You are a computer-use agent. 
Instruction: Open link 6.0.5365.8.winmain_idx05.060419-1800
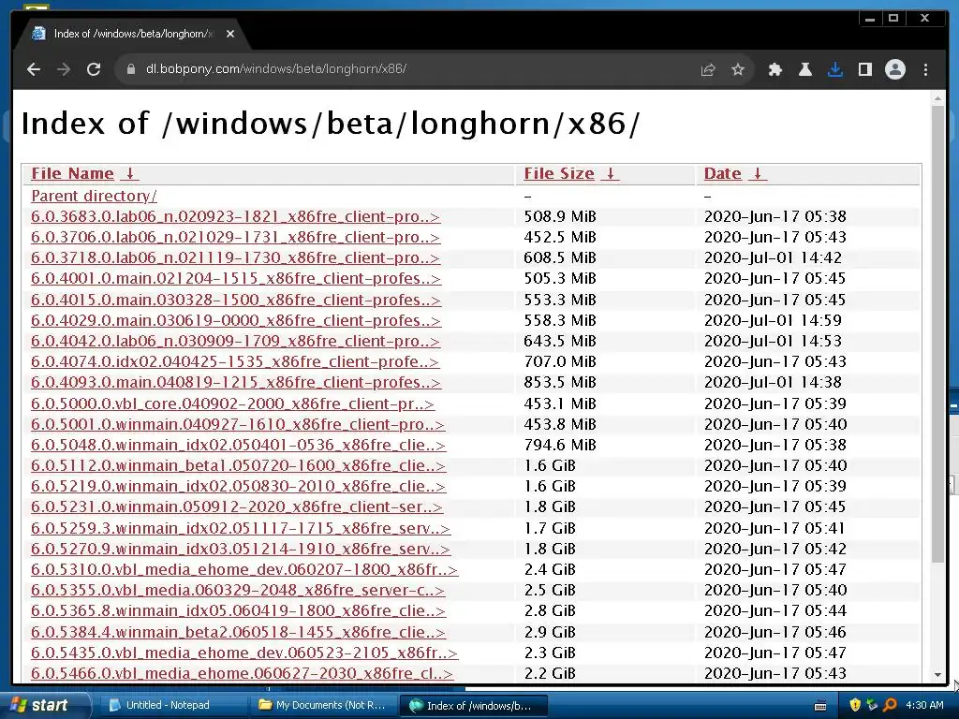(x=239, y=611)
